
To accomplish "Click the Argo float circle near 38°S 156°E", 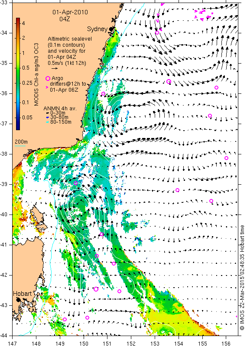I will pos(226,158).
